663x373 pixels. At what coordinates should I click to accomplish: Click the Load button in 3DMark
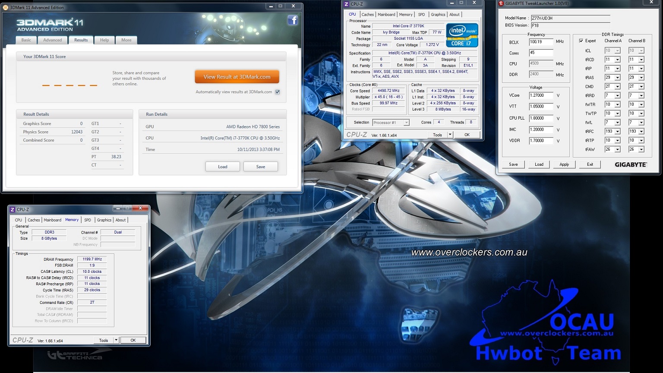point(223,167)
